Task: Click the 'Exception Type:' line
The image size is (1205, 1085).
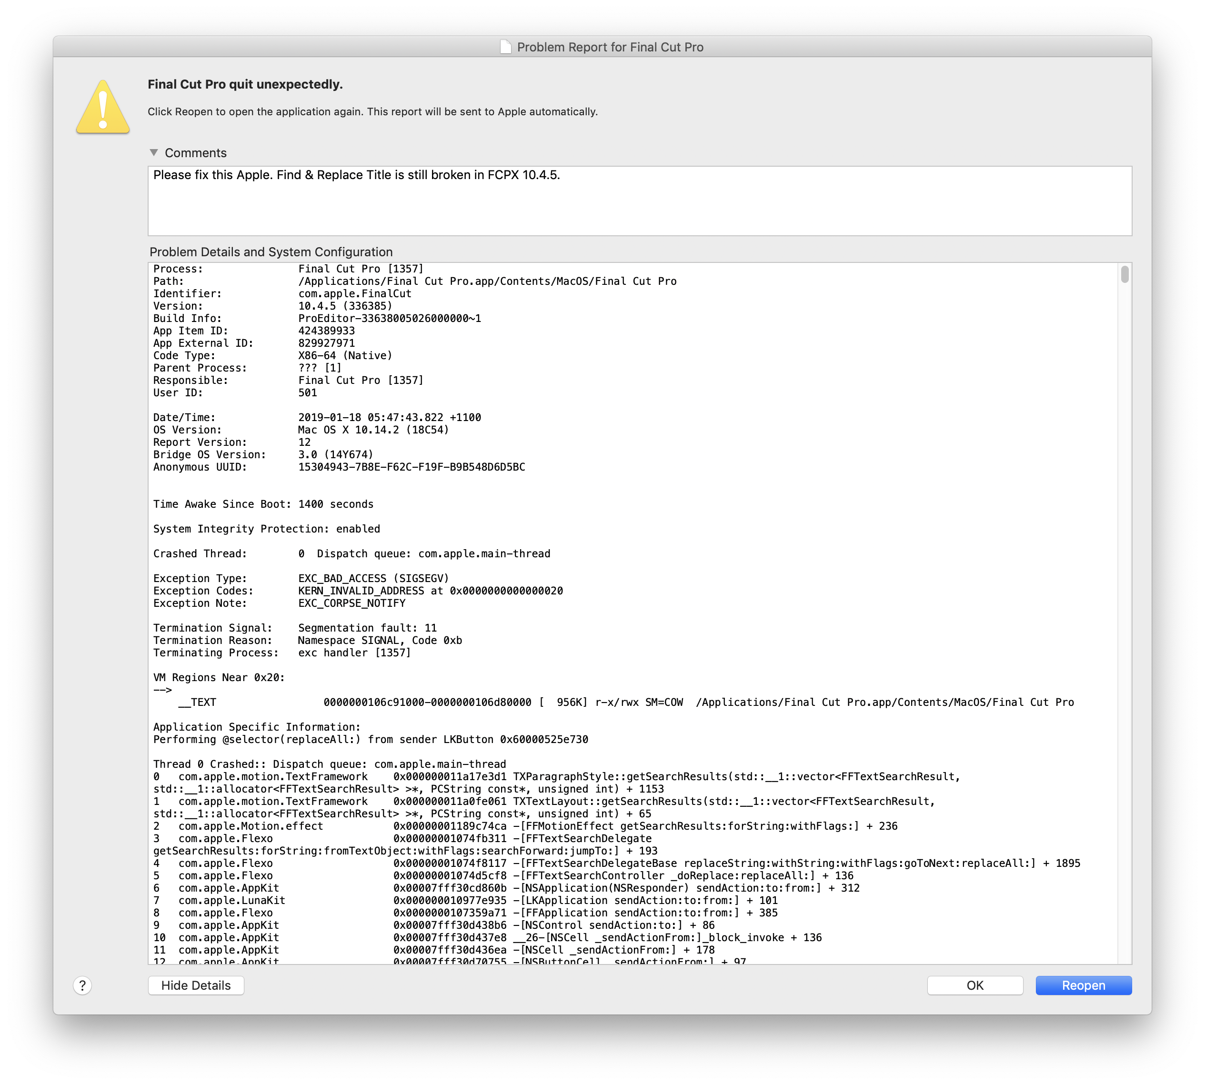Action: coord(301,578)
